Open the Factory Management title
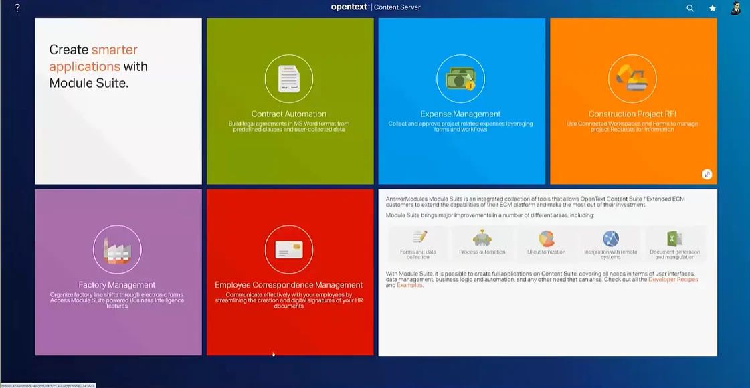Viewport: 750px width, 388px height. click(x=117, y=285)
